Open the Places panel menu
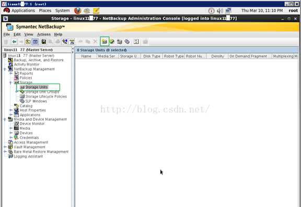The width and height of the screenshot is (301, 207). [45, 10]
